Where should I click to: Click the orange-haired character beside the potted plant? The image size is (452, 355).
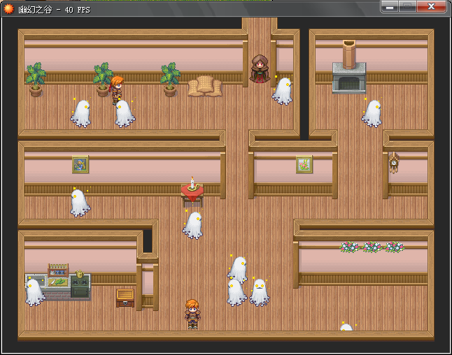117,90
